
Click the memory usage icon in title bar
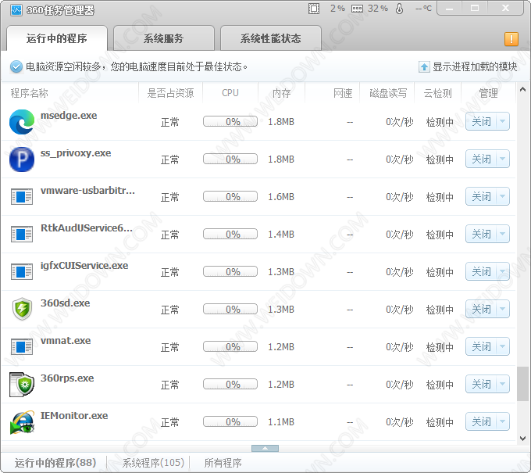coord(357,9)
